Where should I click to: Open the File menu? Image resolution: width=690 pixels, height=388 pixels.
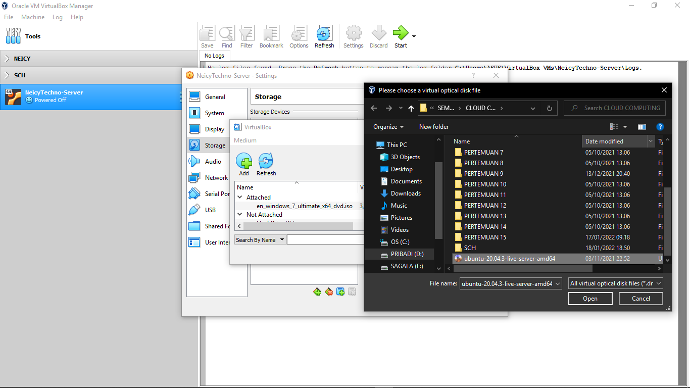tap(9, 17)
